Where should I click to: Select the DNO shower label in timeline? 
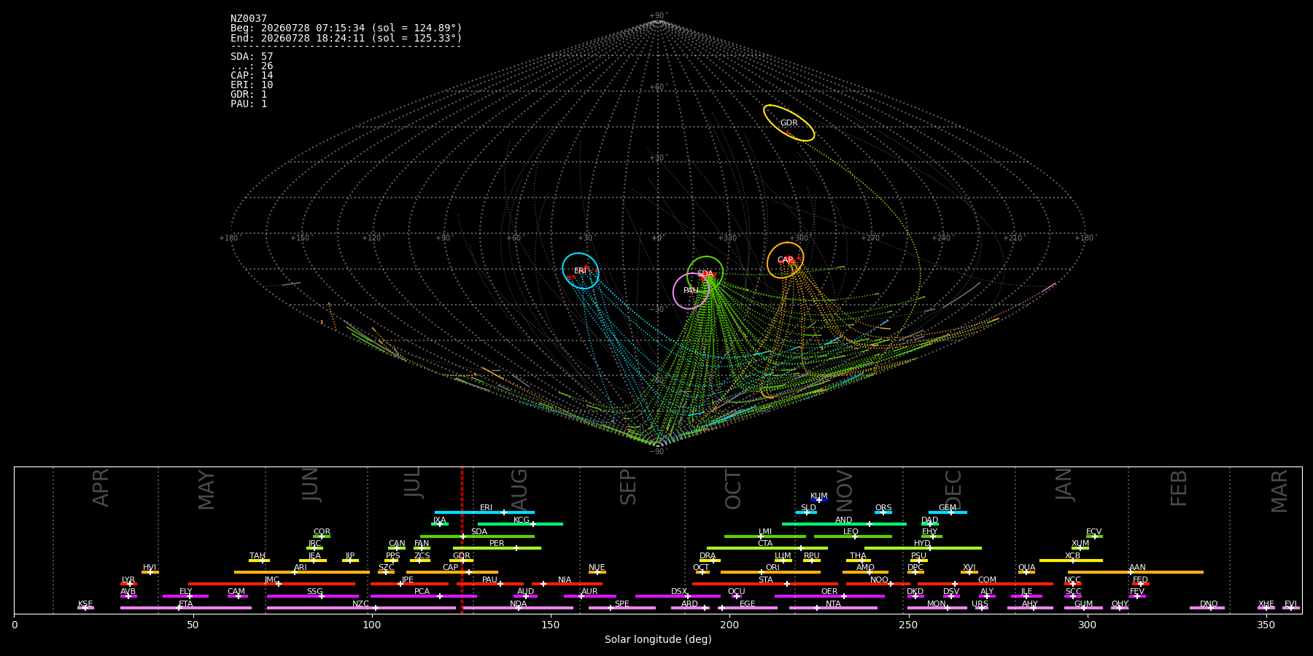[1209, 604]
